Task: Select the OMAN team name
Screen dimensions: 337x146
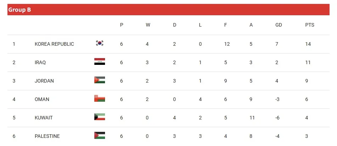Action: click(42, 99)
